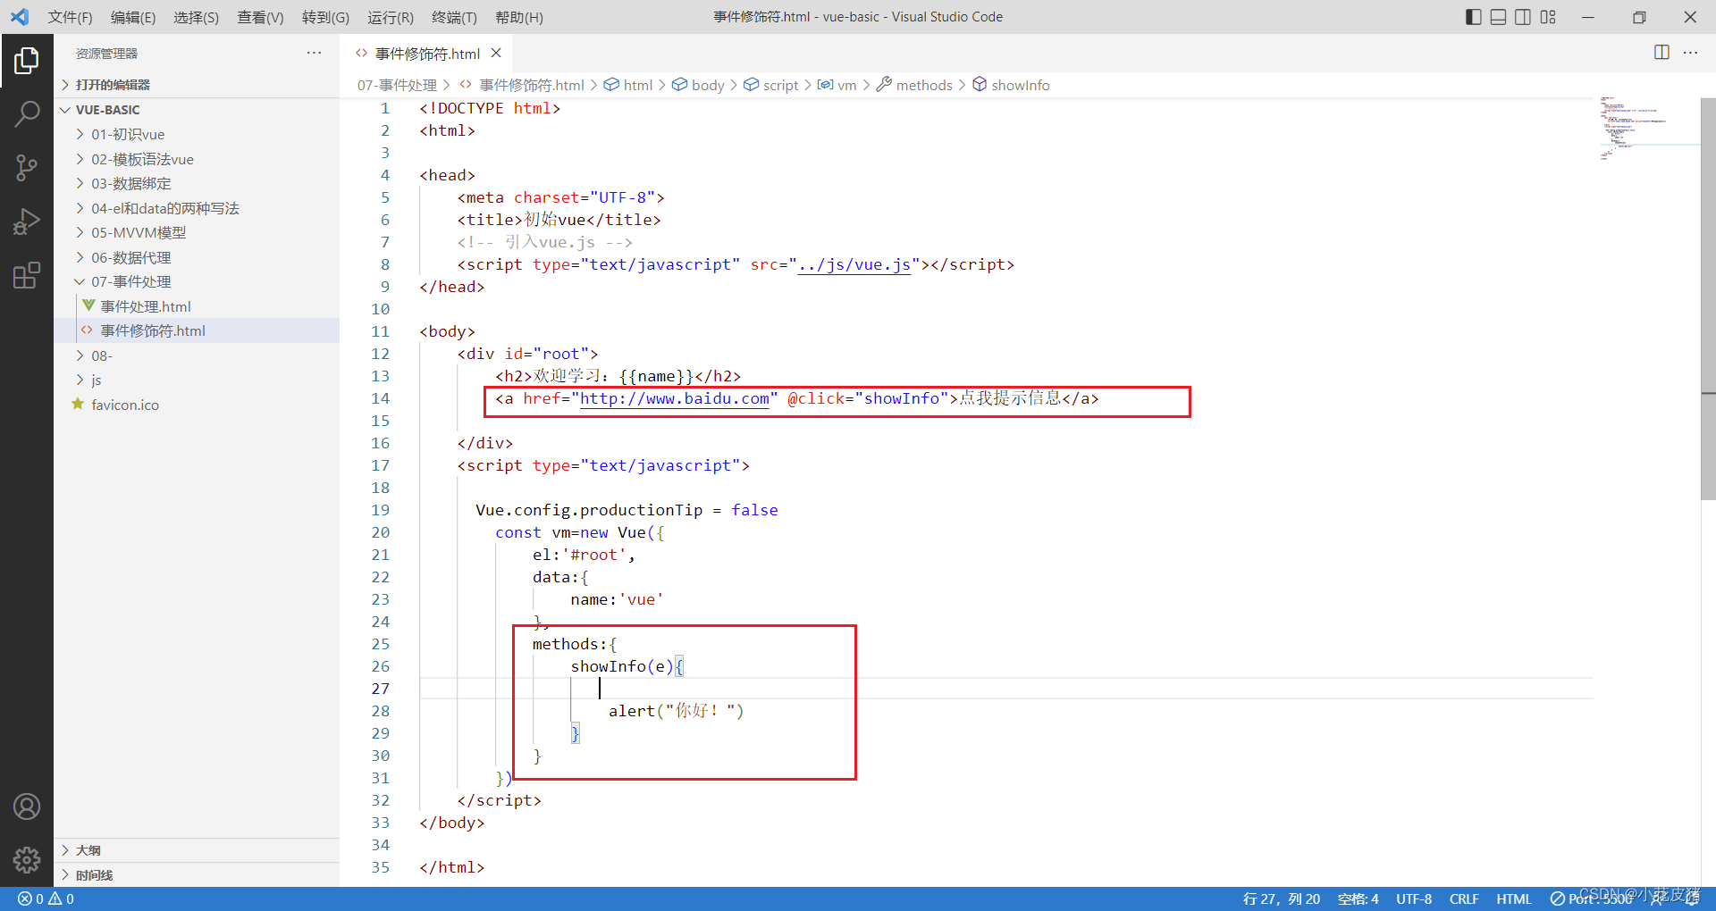Open the Run and Debug view
The width and height of the screenshot is (1716, 911).
[27, 221]
